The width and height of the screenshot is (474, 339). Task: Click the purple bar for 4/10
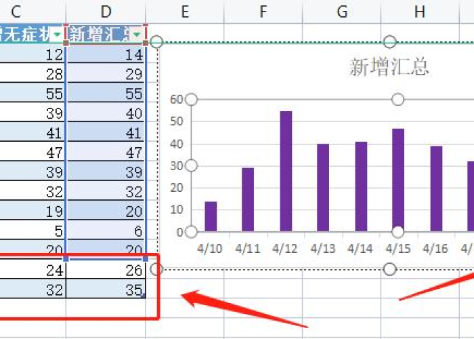pyautogui.click(x=211, y=216)
